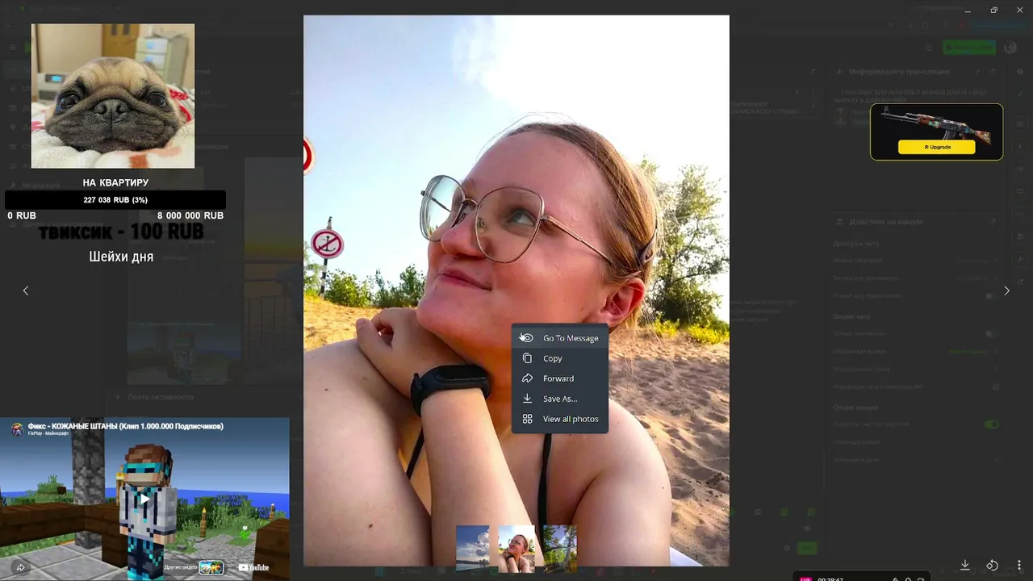Toggle the green enabled switch under Опции канала

click(x=992, y=424)
